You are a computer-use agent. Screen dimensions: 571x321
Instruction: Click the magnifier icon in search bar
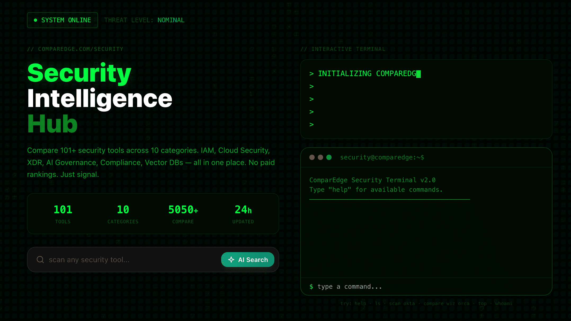coord(40,260)
